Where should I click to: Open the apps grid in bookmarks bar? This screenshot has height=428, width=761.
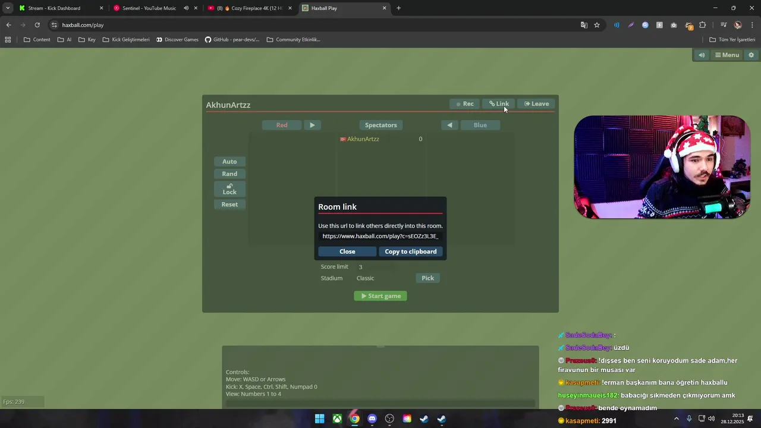coord(8,39)
